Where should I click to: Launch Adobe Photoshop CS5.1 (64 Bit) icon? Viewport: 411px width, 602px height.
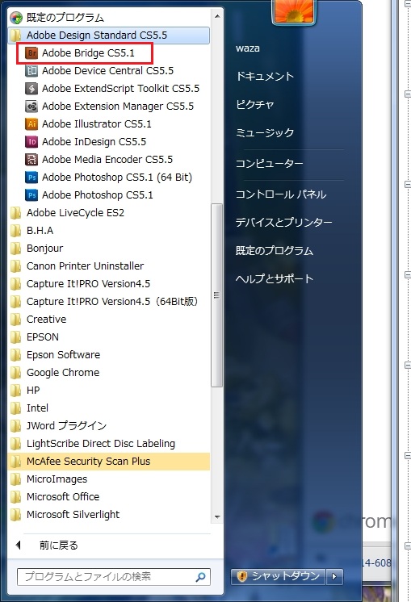pyautogui.click(x=31, y=177)
